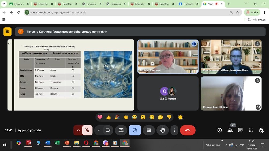The width and height of the screenshot is (269, 151).
Task: Click the present screen icon
Action: 121,130
